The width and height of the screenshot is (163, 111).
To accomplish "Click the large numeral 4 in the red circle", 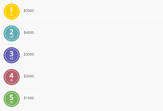I will pos(11,75).
